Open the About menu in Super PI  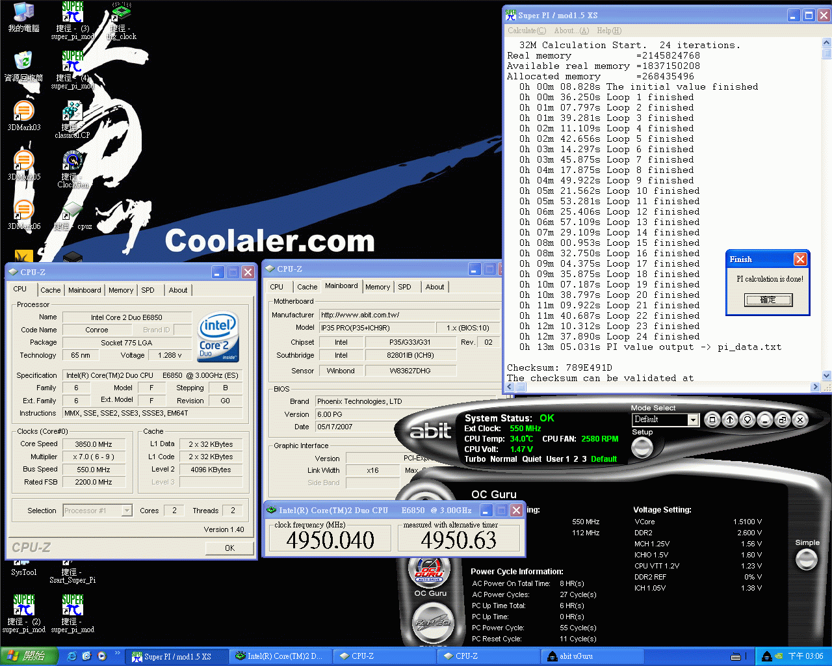pyautogui.click(x=571, y=31)
